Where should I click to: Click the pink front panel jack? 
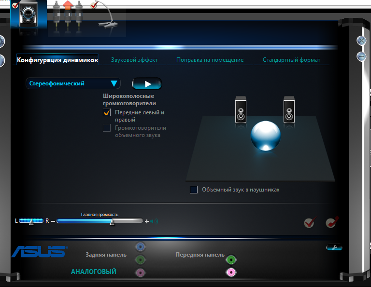point(231,273)
